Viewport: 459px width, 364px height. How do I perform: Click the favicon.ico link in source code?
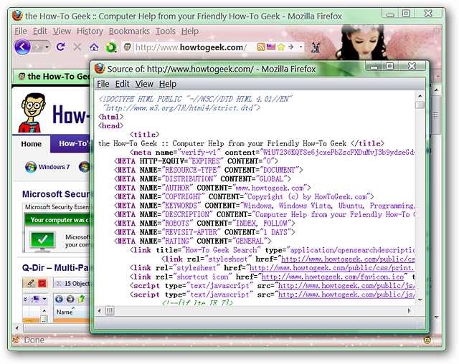332,277
